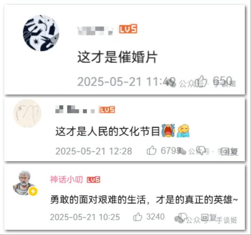Click the LV6 badge next to 神话小叨

pyautogui.click(x=93, y=180)
